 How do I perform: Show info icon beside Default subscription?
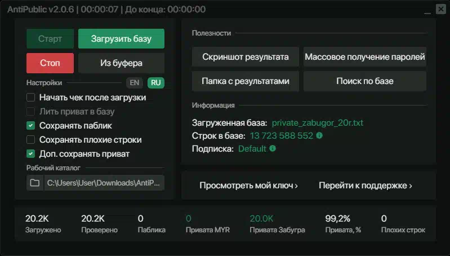click(x=273, y=148)
